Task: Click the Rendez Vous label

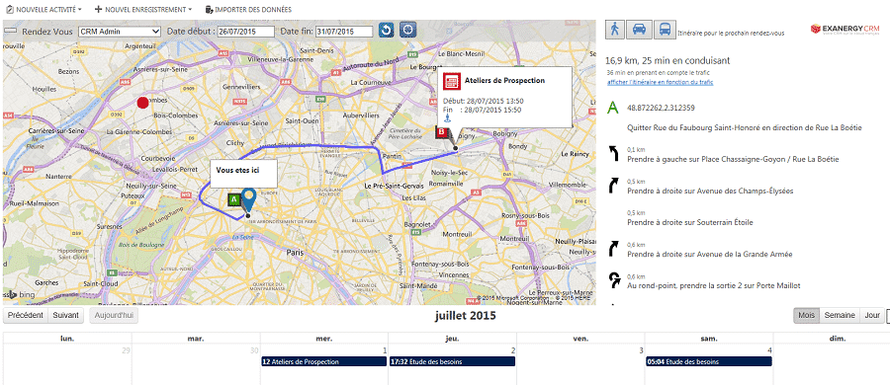Action: tap(47, 32)
